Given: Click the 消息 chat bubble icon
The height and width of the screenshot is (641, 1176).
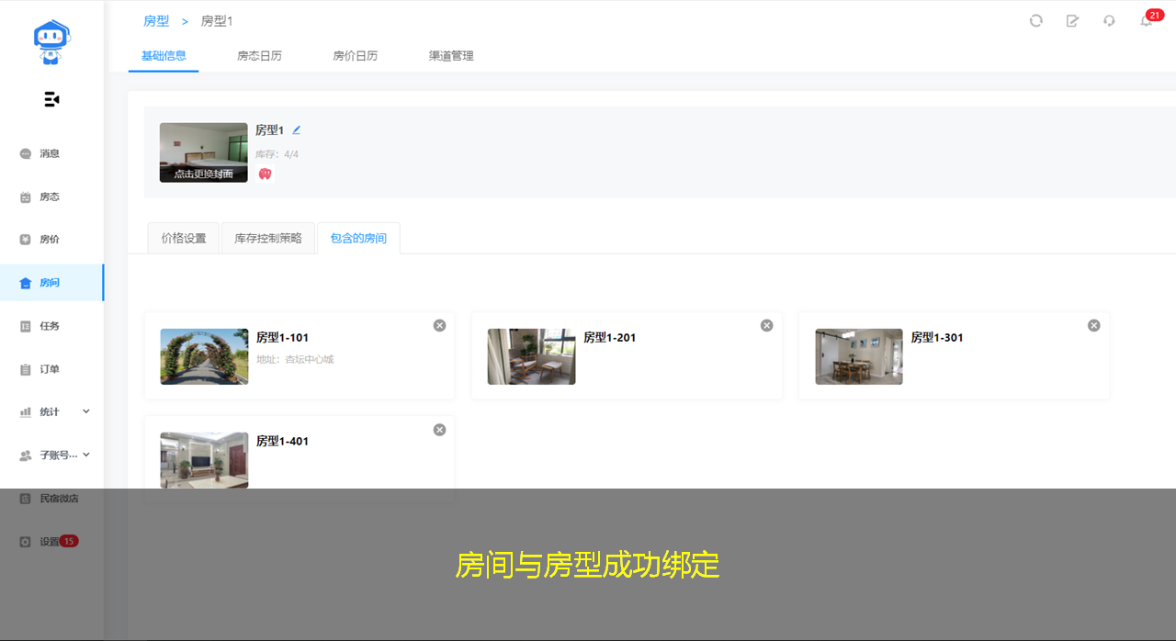Looking at the screenshot, I should 26,153.
